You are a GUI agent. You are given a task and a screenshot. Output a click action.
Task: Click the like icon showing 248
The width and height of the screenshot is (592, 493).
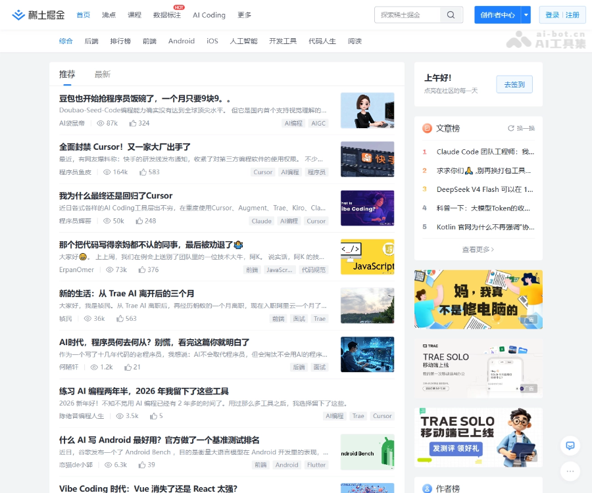(x=139, y=221)
